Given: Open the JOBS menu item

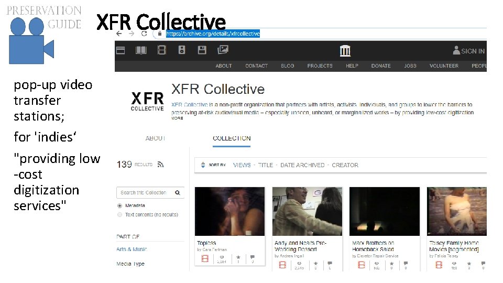Looking at the screenshot, I should click(410, 66).
